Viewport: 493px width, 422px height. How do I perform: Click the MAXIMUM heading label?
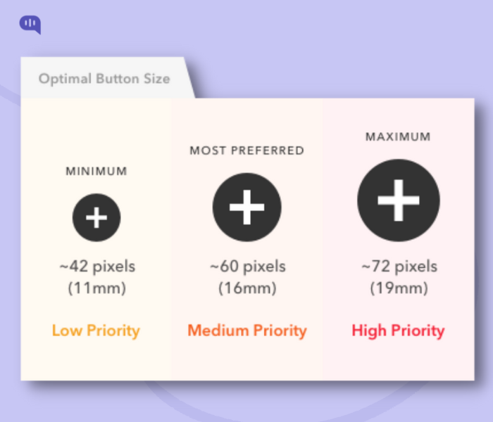click(x=398, y=137)
